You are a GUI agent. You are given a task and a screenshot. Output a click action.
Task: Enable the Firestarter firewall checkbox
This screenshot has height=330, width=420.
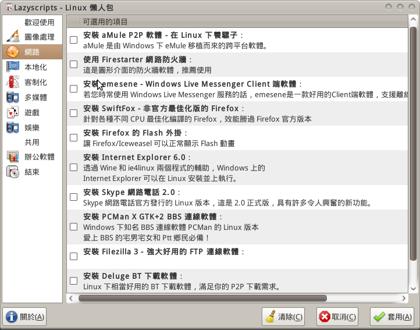tap(74, 65)
